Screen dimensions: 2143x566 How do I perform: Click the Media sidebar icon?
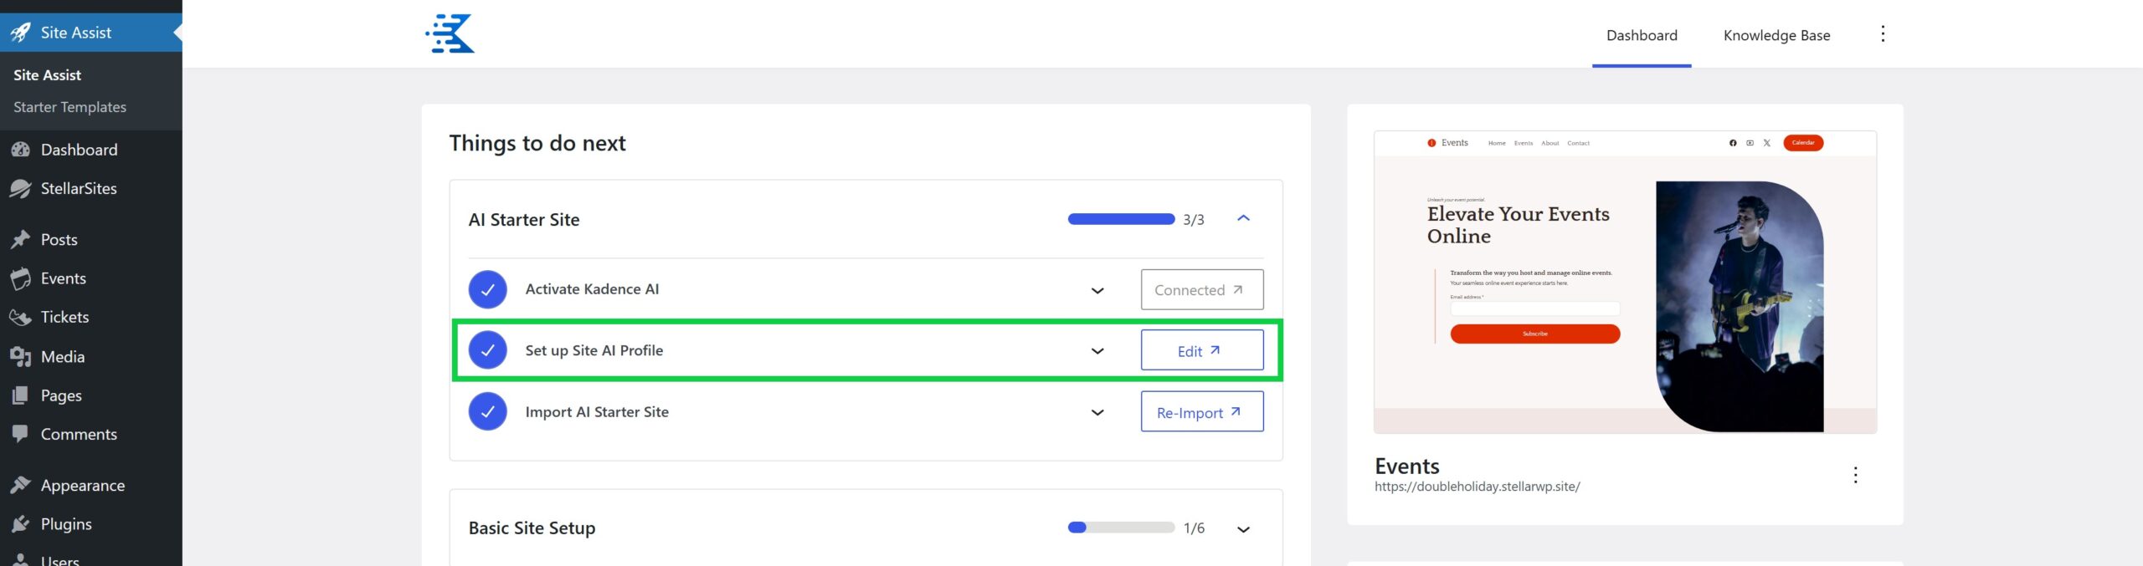(x=21, y=357)
